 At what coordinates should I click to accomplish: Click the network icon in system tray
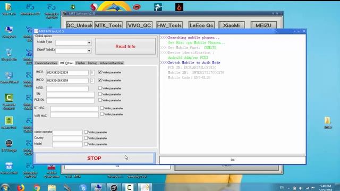307,188
